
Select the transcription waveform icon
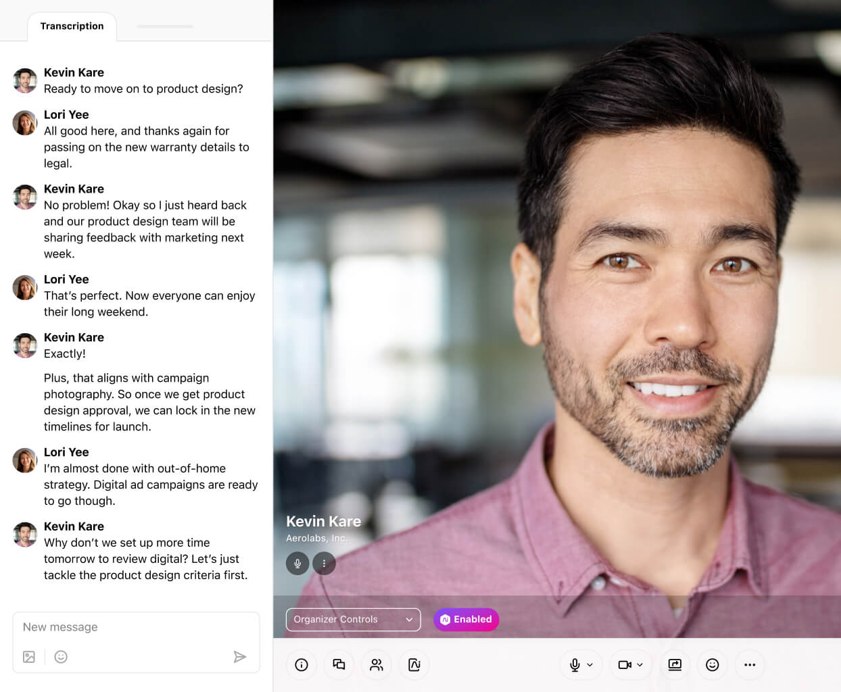(414, 664)
